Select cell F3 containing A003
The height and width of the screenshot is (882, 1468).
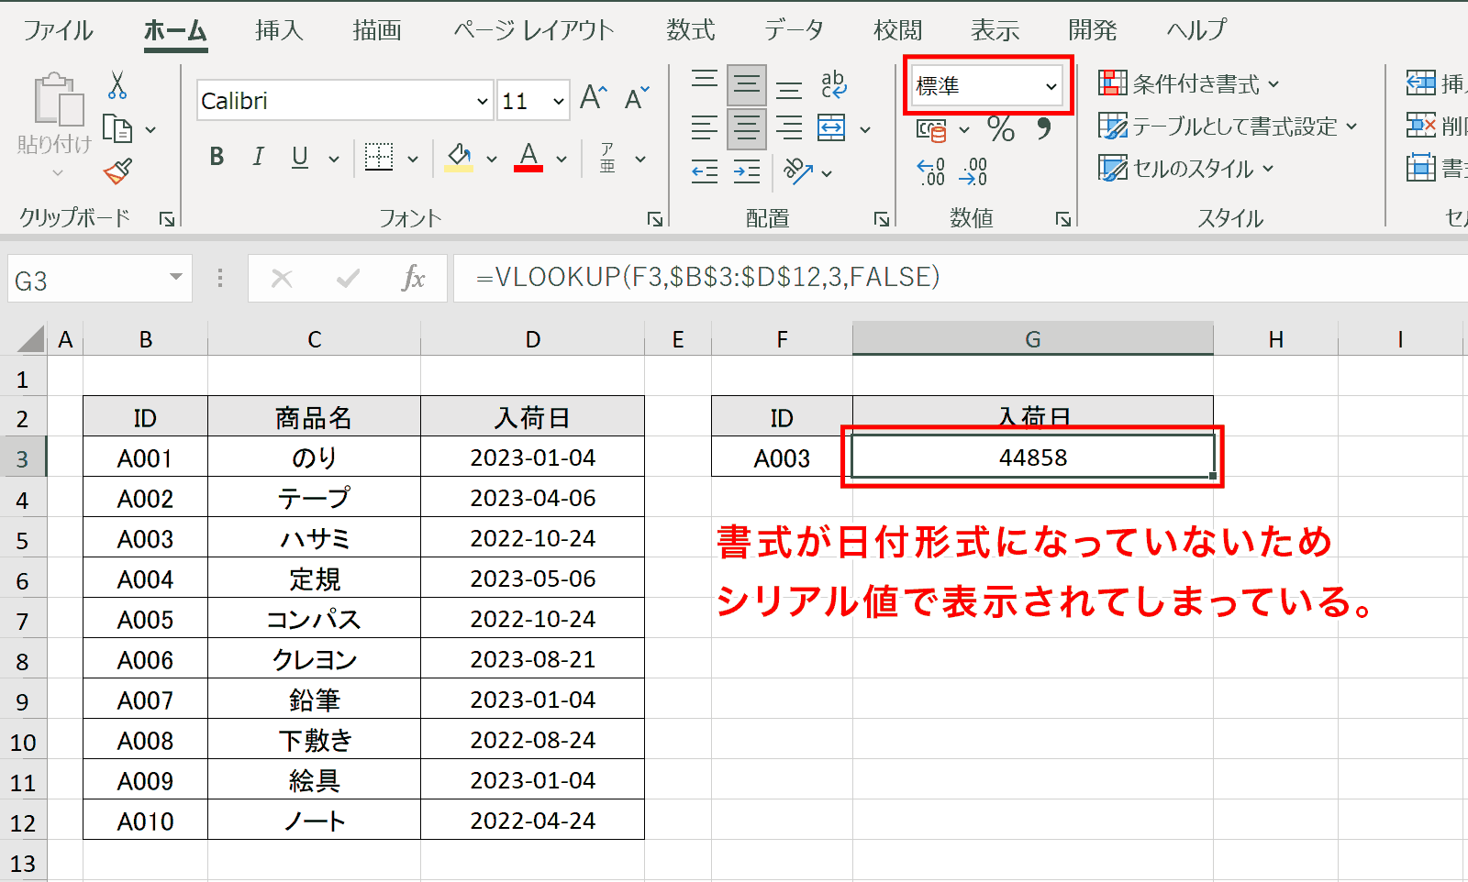[782, 458]
